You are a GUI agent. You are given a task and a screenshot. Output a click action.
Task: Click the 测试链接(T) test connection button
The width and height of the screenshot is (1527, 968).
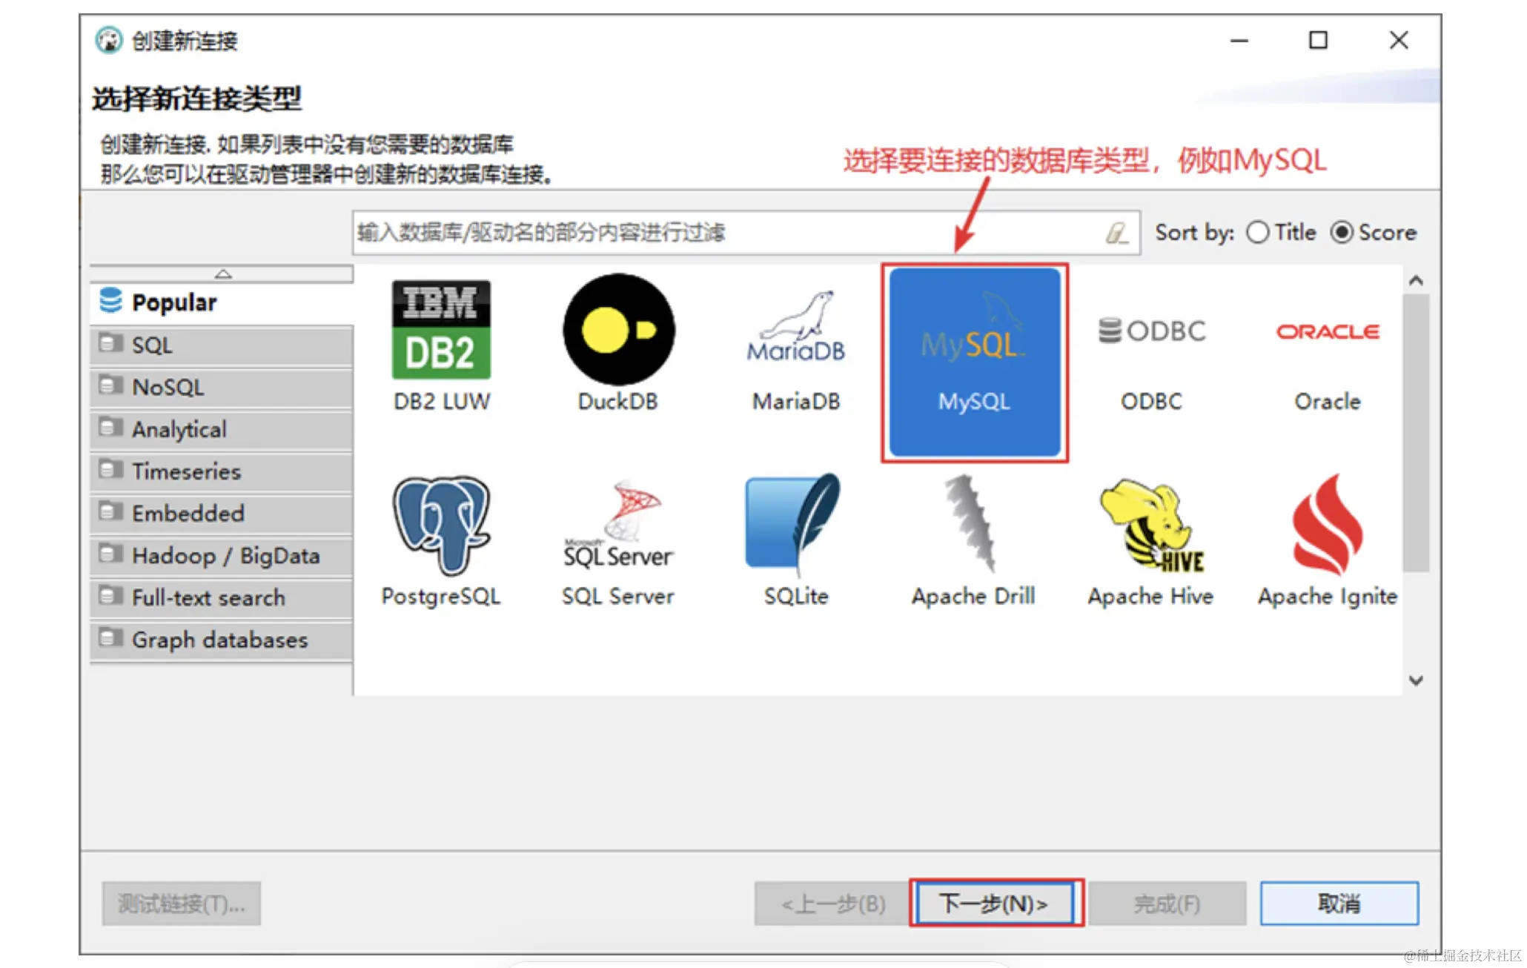pyautogui.click(x=182, y=904)
